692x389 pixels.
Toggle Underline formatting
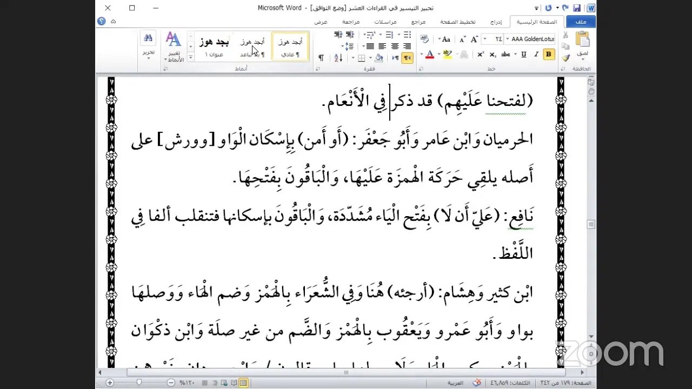(x=524, y=54)
